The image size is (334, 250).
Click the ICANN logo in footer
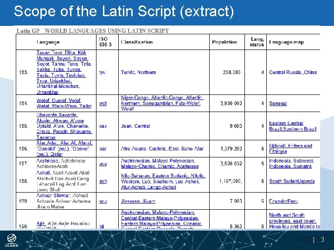pyautogui.click(x=12, y=240)
